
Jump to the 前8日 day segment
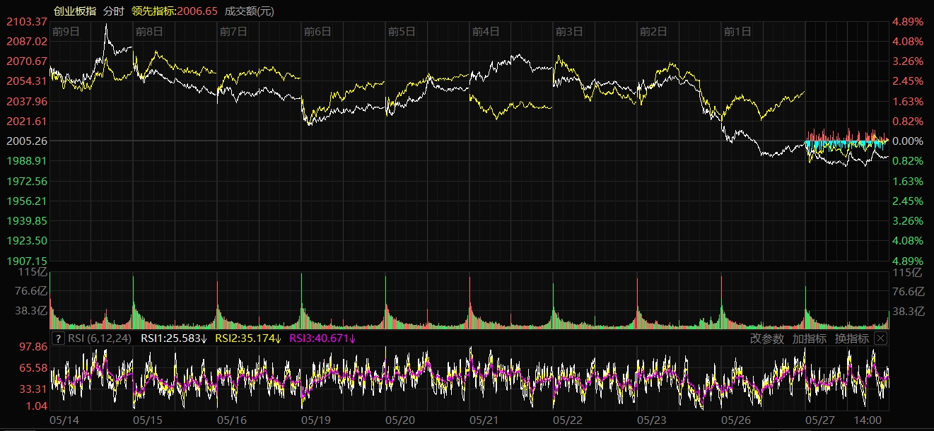(x=150, y=31)
